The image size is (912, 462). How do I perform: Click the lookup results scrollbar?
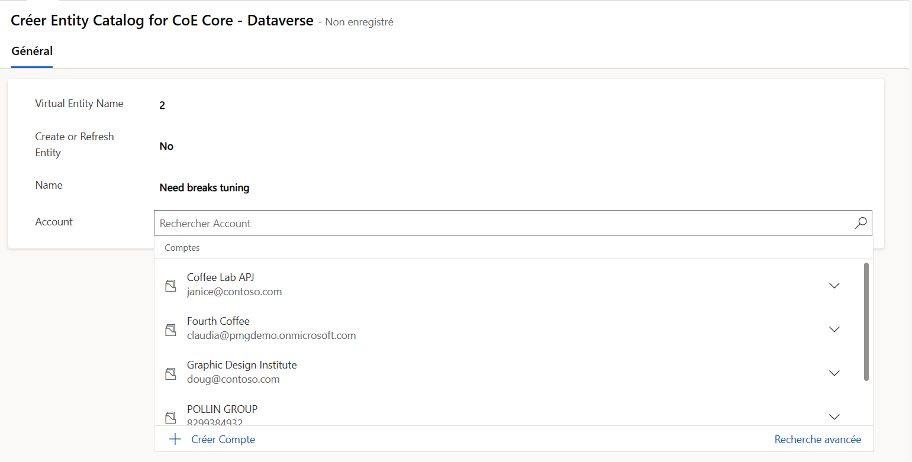(866, 322)
